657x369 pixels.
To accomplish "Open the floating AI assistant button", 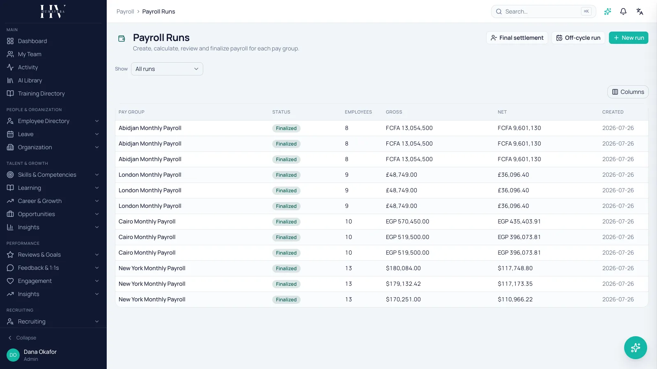I will [x=636, y=348].
